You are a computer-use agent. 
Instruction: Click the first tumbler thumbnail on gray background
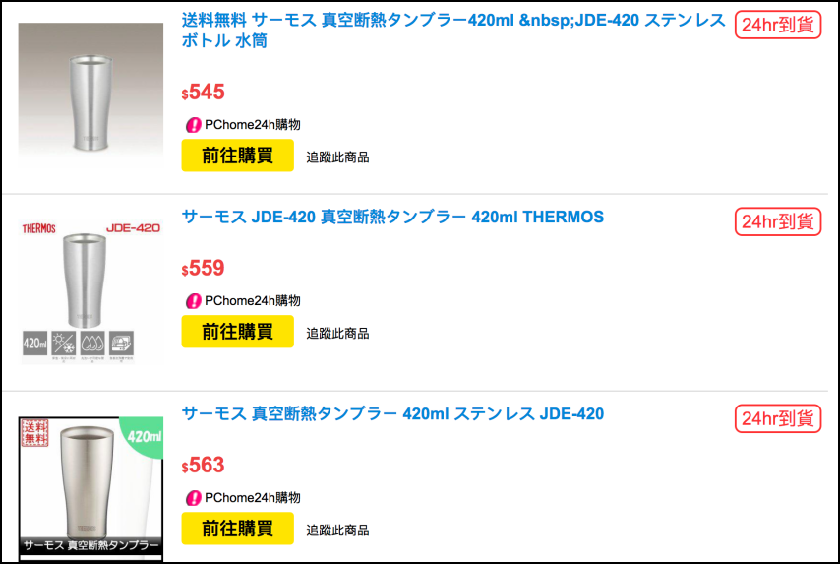pos(90,93)
